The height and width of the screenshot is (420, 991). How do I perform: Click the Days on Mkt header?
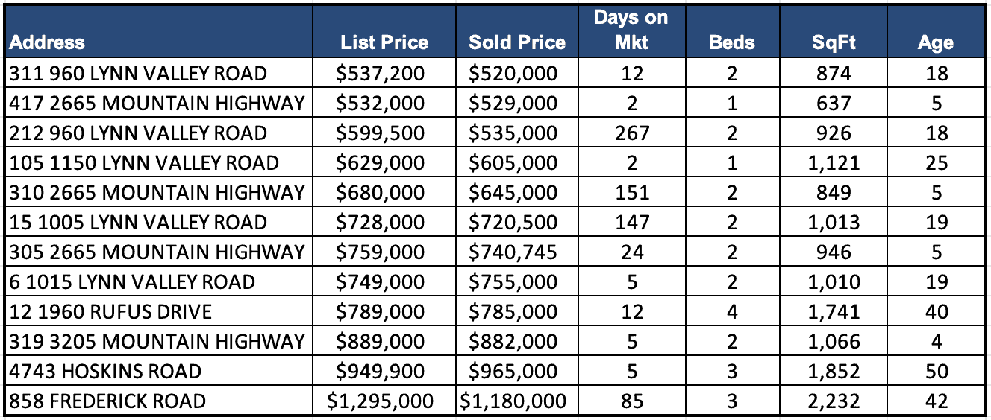click(631, 31)
